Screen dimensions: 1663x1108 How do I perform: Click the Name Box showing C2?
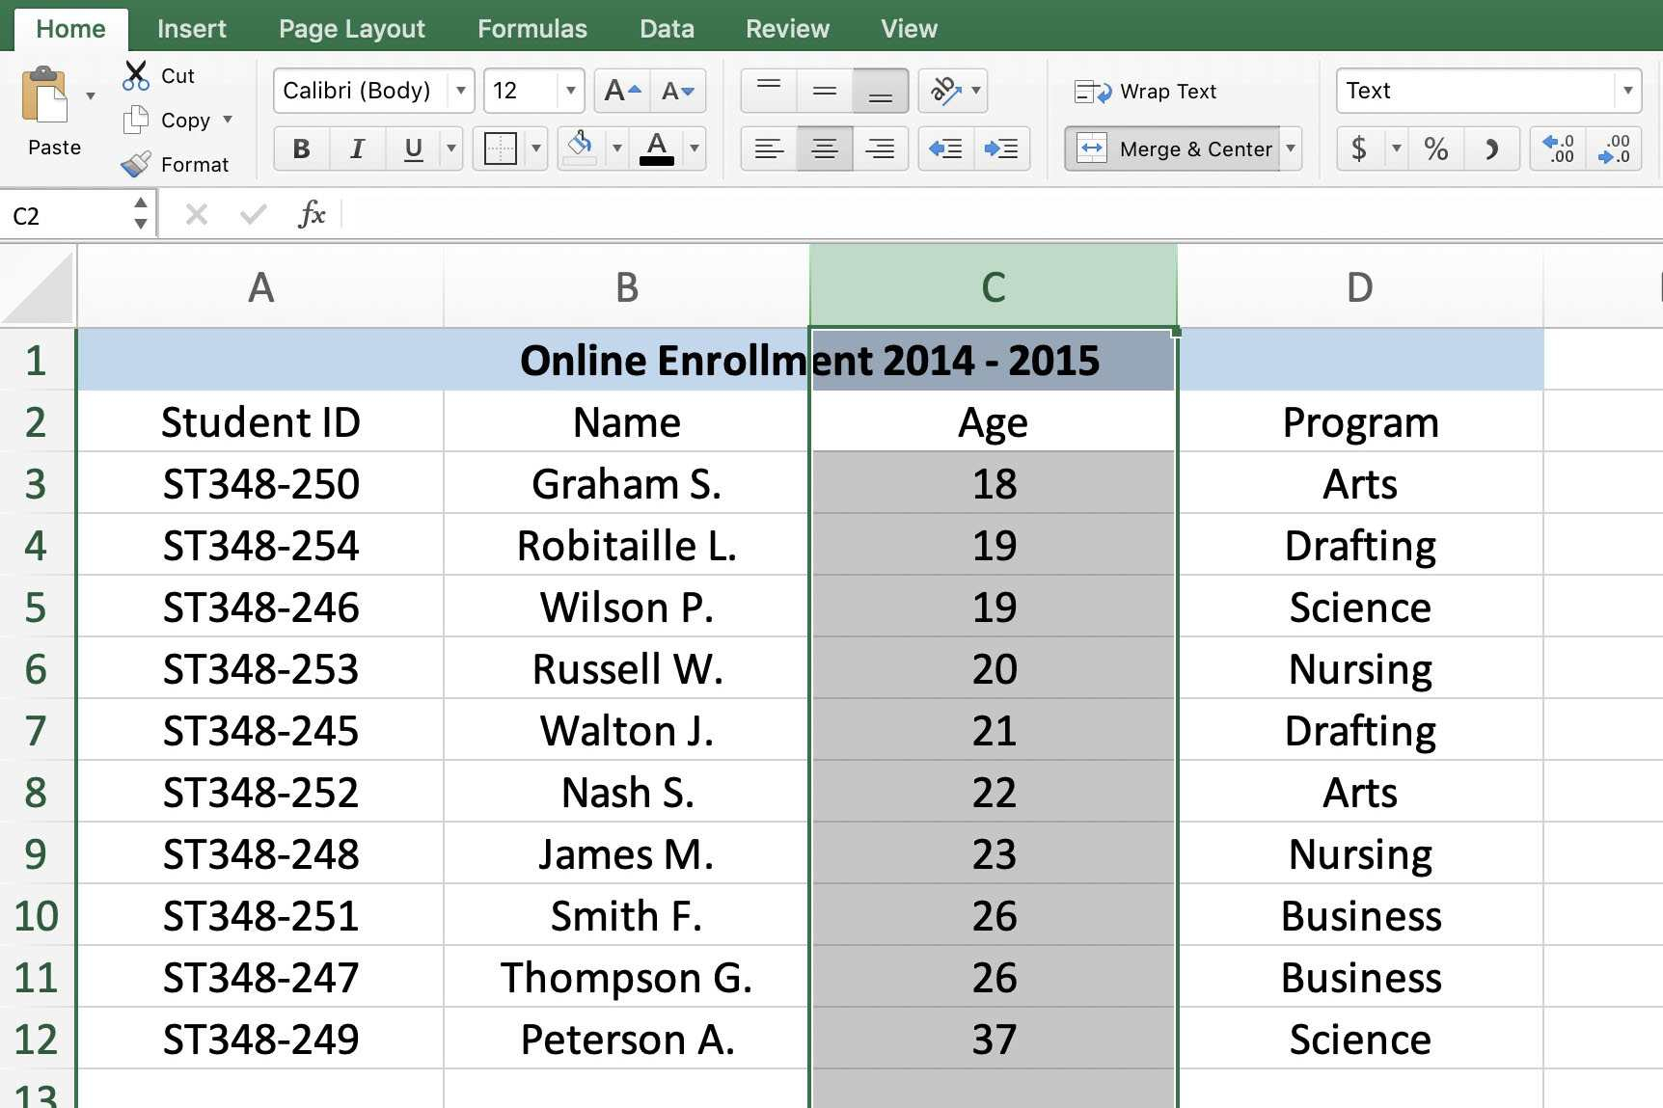[x=65, y=215]
